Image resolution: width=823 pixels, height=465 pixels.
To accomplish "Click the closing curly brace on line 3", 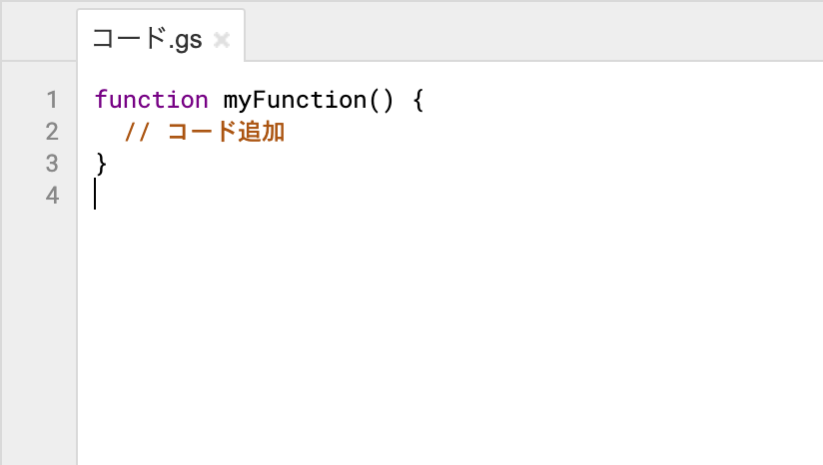I will (x=100, y=163).
